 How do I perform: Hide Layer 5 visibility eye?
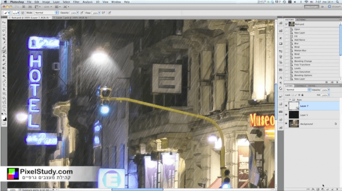[286, 115]
